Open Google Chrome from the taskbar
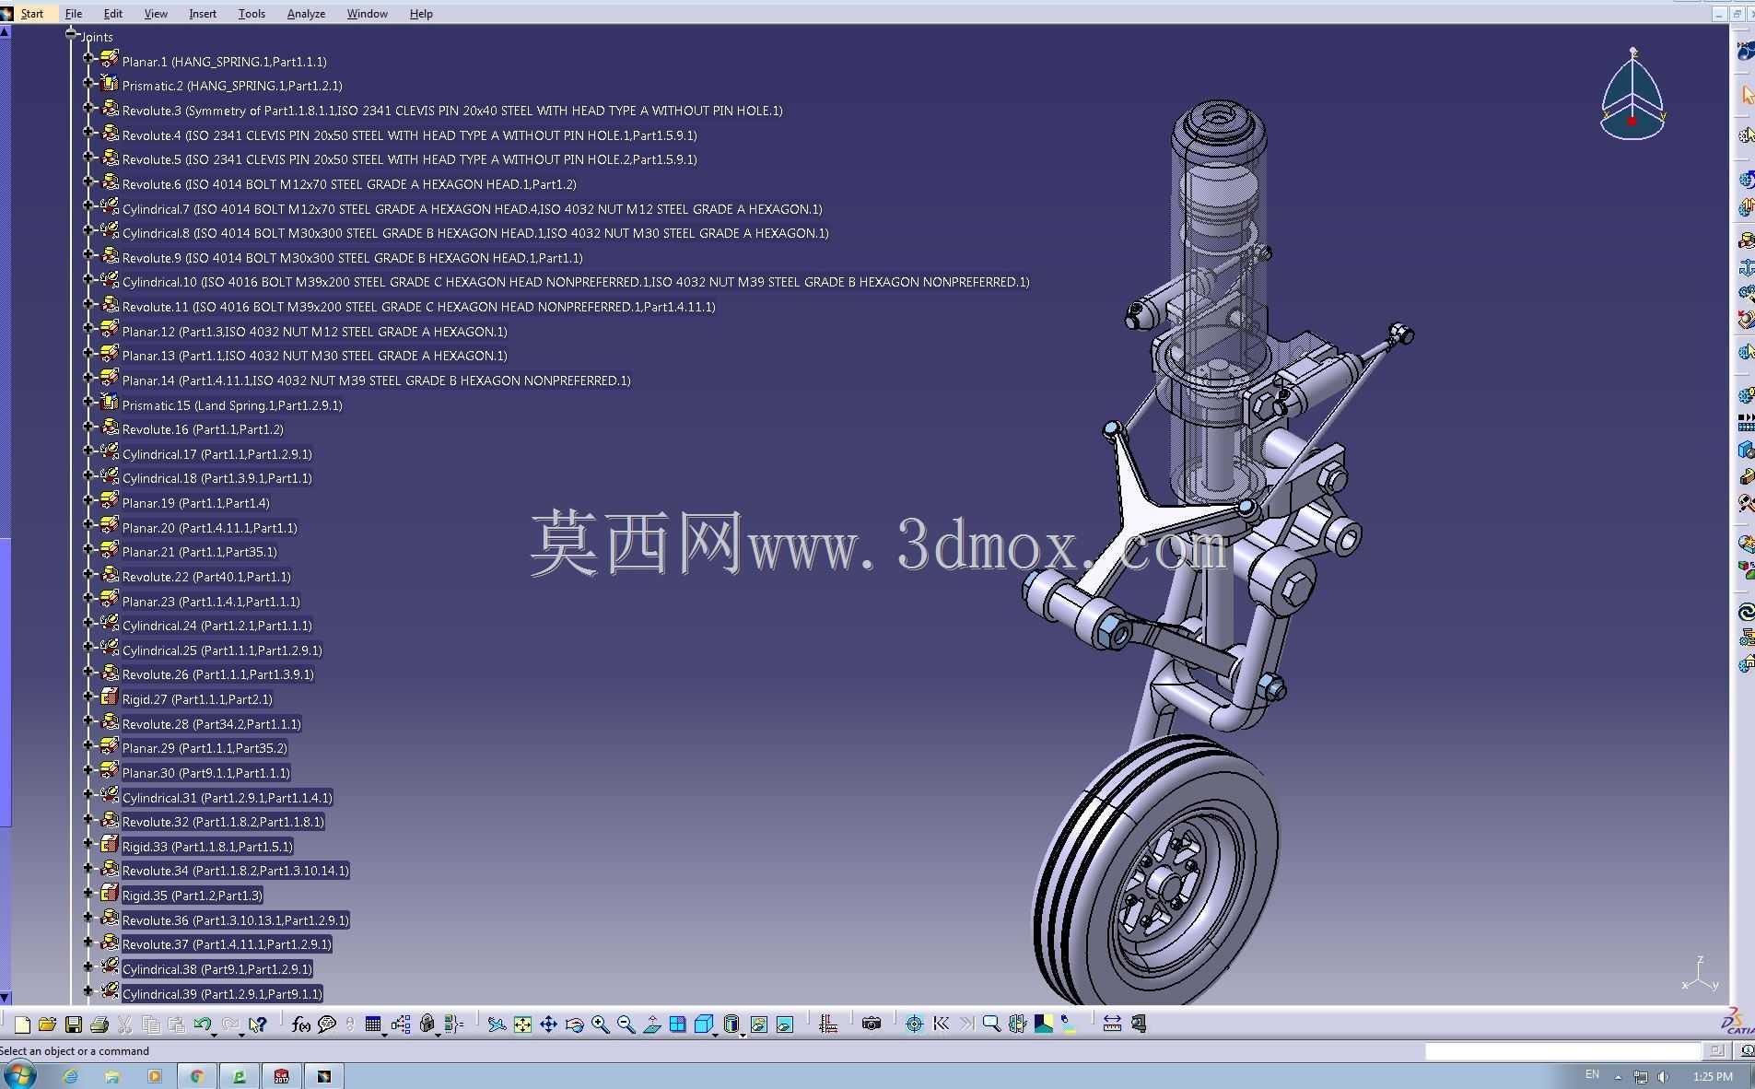 coord(196,1076)
